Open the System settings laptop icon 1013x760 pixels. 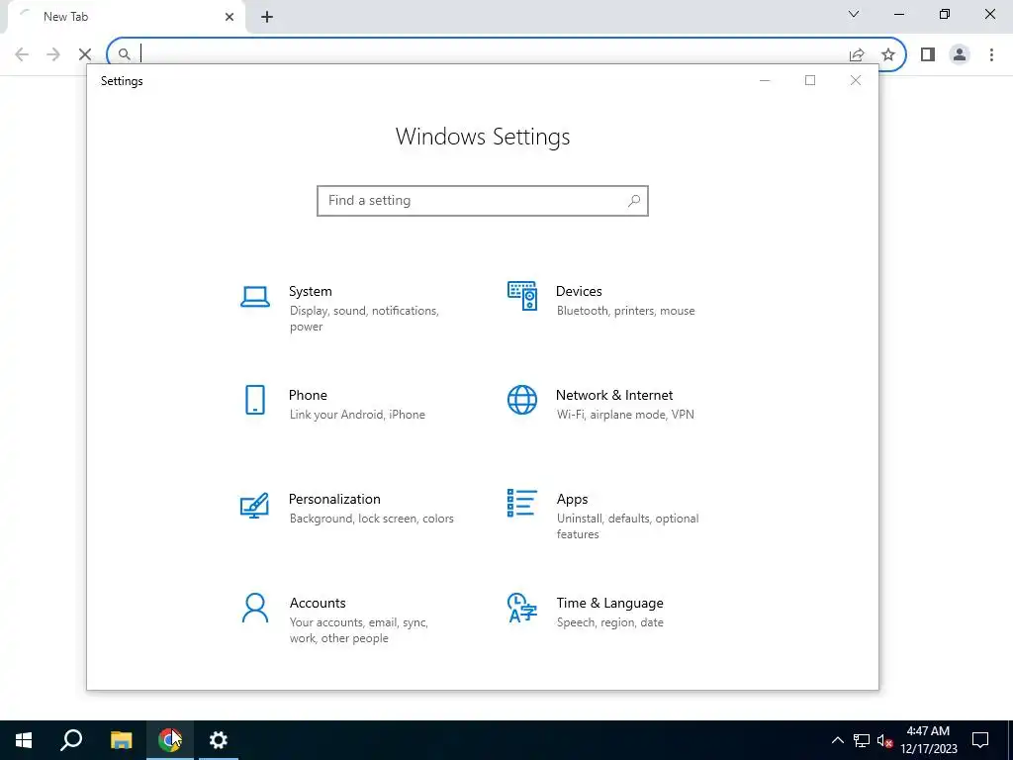pyautogui.click(x=255, y=297)
